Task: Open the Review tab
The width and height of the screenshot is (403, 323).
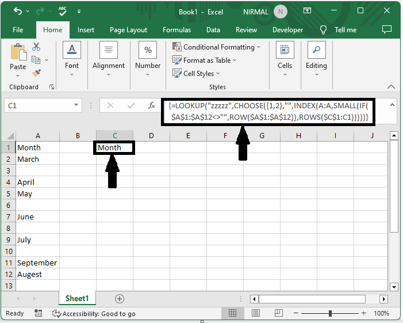Action: 246,30
